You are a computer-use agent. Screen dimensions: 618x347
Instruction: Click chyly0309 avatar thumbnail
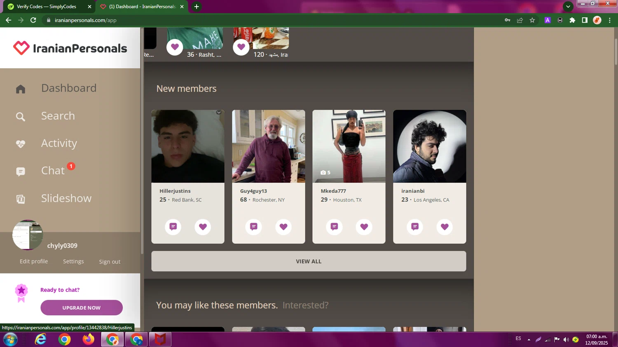[x=28, y=235]
